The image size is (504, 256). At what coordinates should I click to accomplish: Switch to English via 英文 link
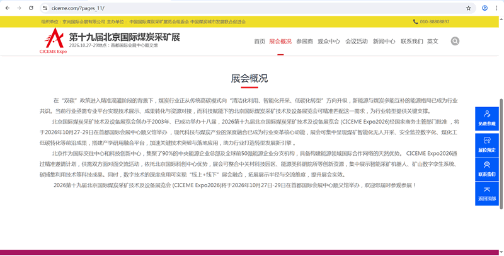click(432, 42)
